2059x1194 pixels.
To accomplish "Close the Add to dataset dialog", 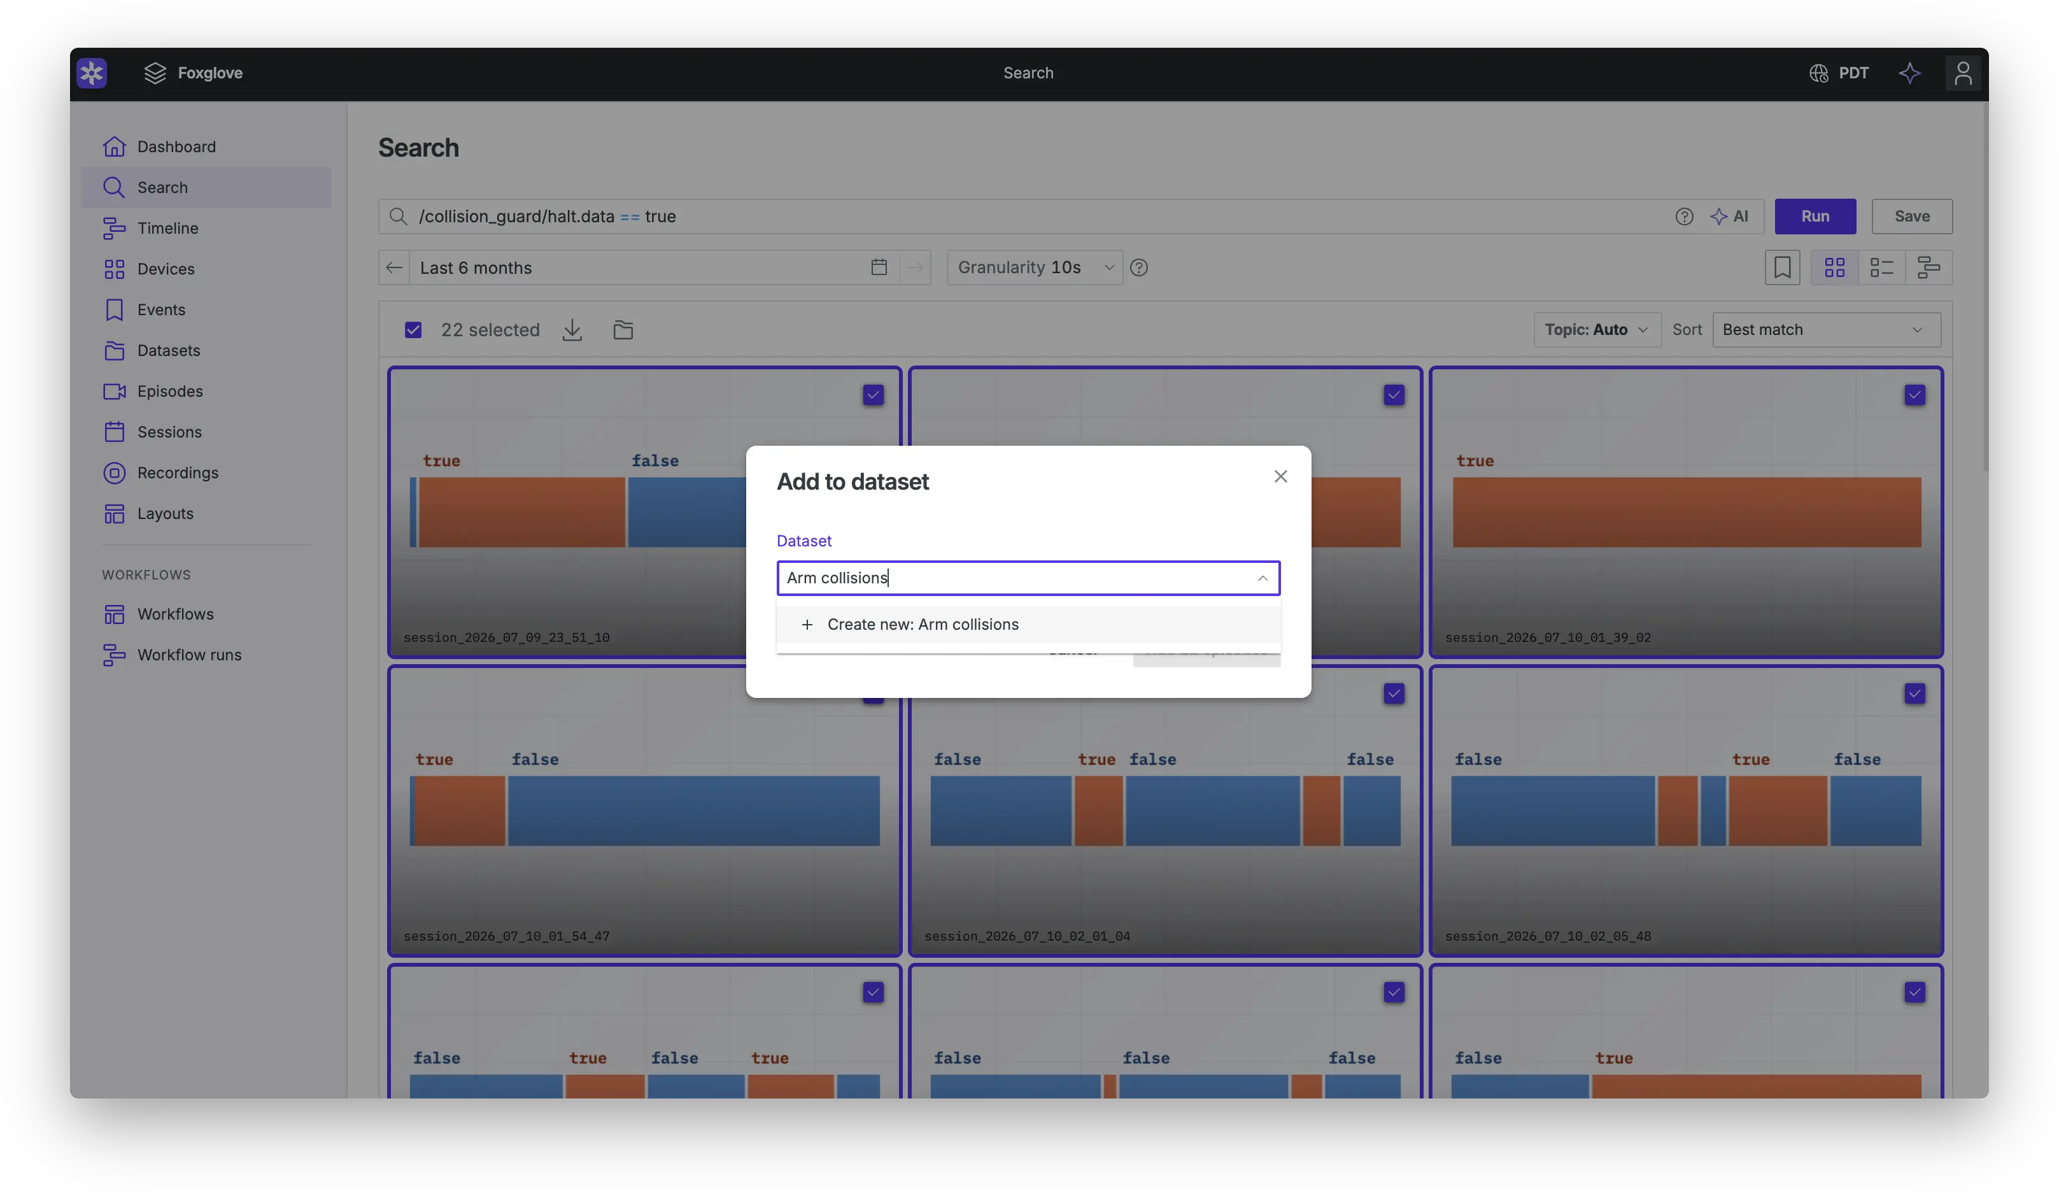I will [x=1280, y=476].
